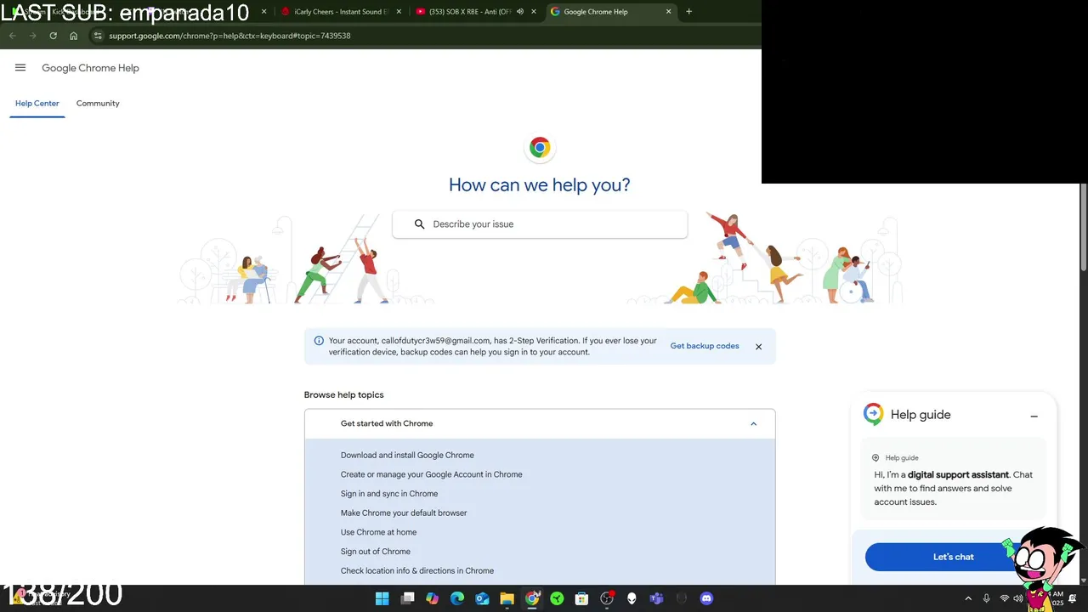Click the microphone tray icon

tap(986, 598)
